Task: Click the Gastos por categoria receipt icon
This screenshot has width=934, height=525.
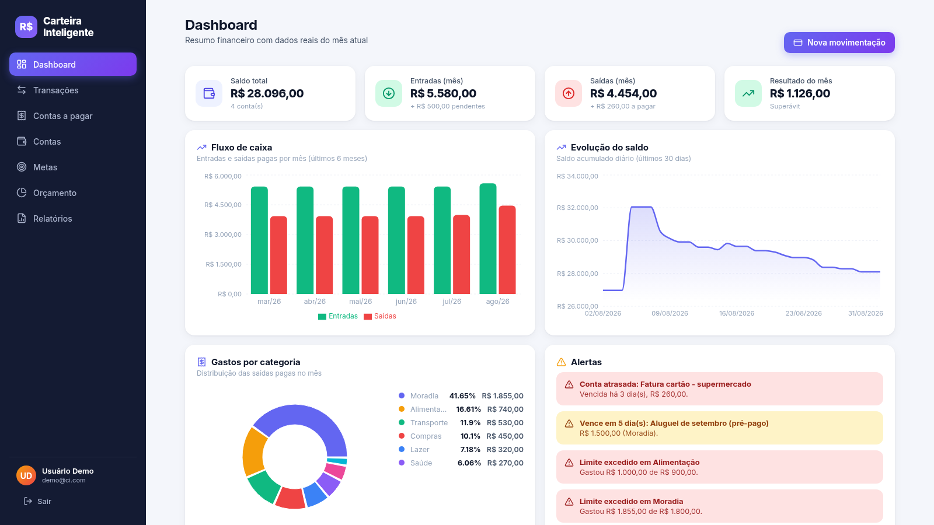Action: (201, 362)
